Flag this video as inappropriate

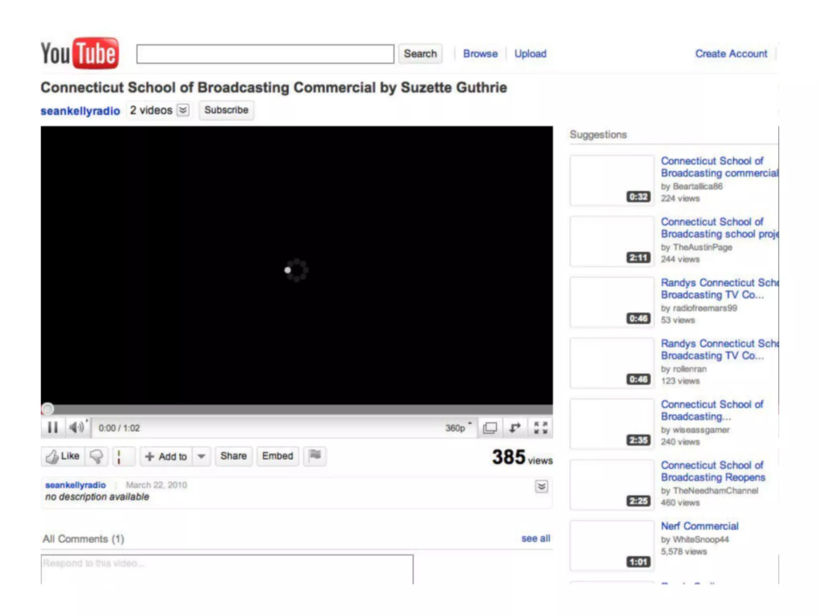pyautogui.click(x=315, y=456)
